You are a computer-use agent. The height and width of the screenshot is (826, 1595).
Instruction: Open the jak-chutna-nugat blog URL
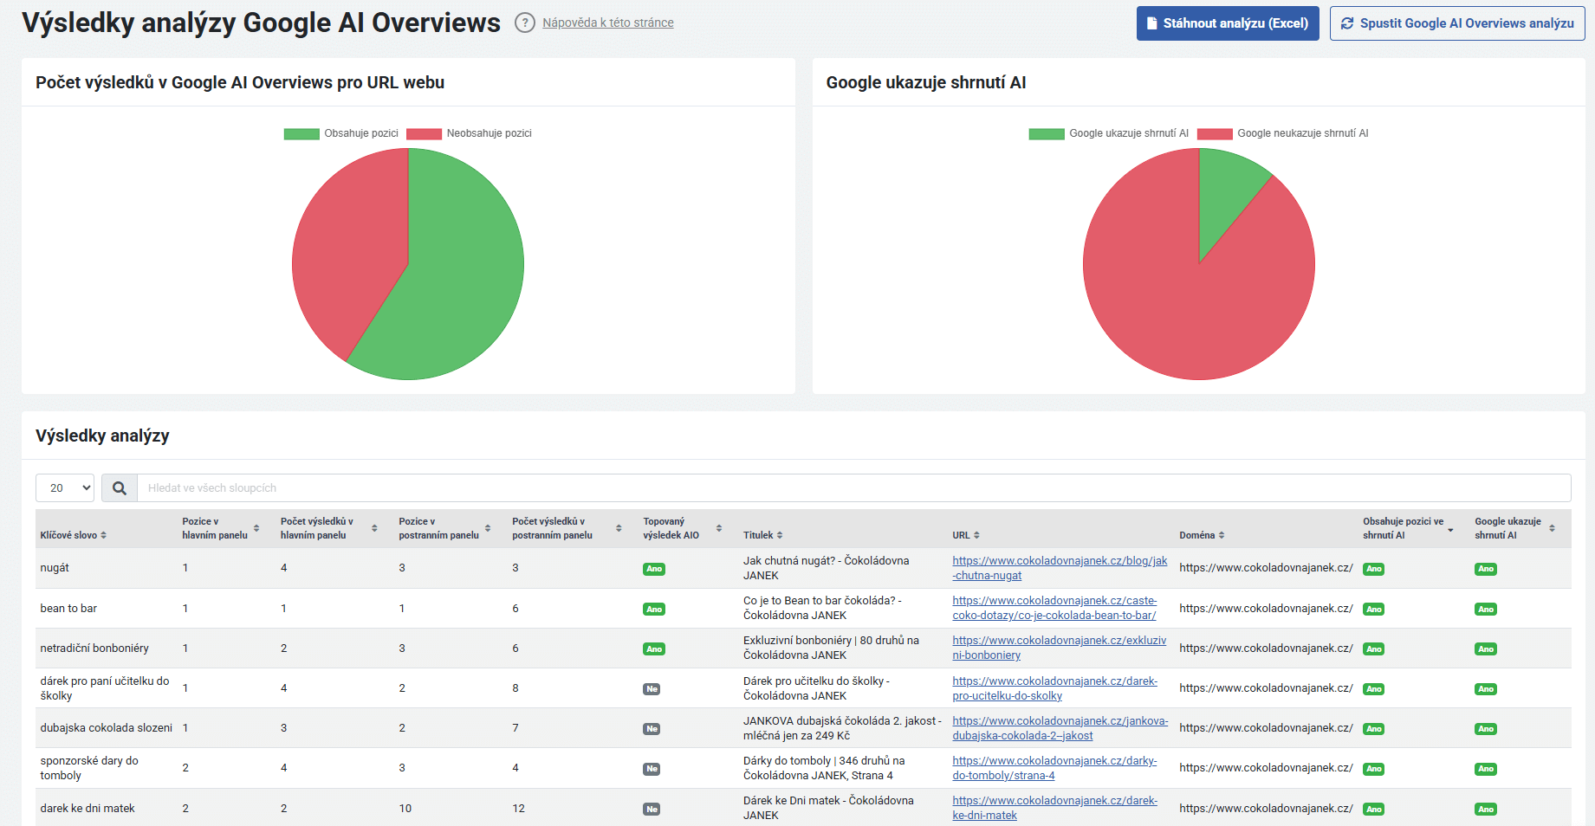[x=1059, y=568]
